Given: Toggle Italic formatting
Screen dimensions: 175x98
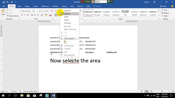Looking at the screenshot, I should click(25, 15).
